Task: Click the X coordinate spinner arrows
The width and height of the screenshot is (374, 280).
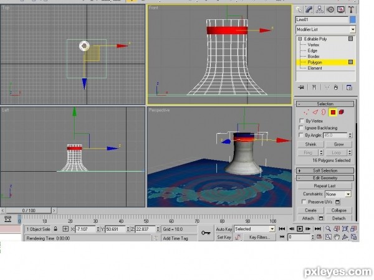Action: click(x=98, y=229)
